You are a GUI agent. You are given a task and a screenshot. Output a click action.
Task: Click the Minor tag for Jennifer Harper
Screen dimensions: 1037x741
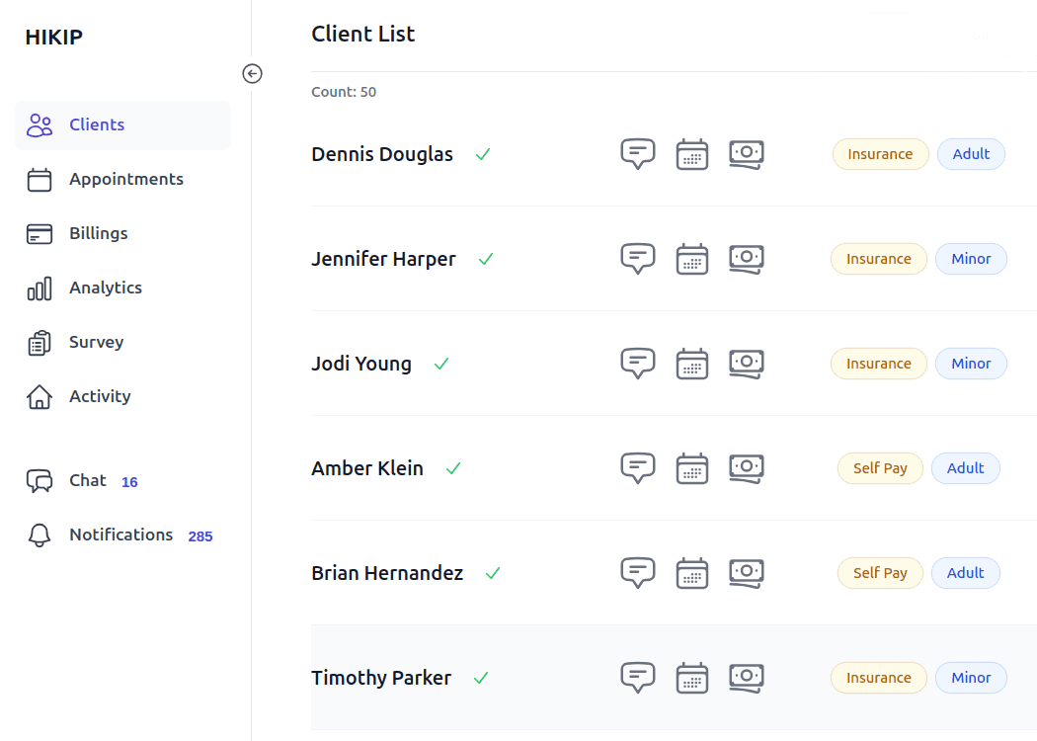[971, 259]
